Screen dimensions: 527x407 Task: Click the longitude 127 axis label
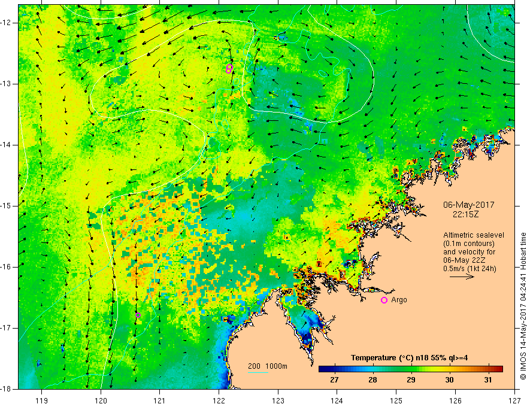[514, 400]
